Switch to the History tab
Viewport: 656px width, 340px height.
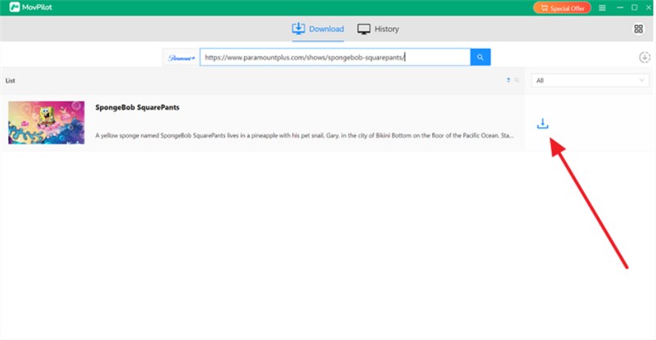point(378,29)
